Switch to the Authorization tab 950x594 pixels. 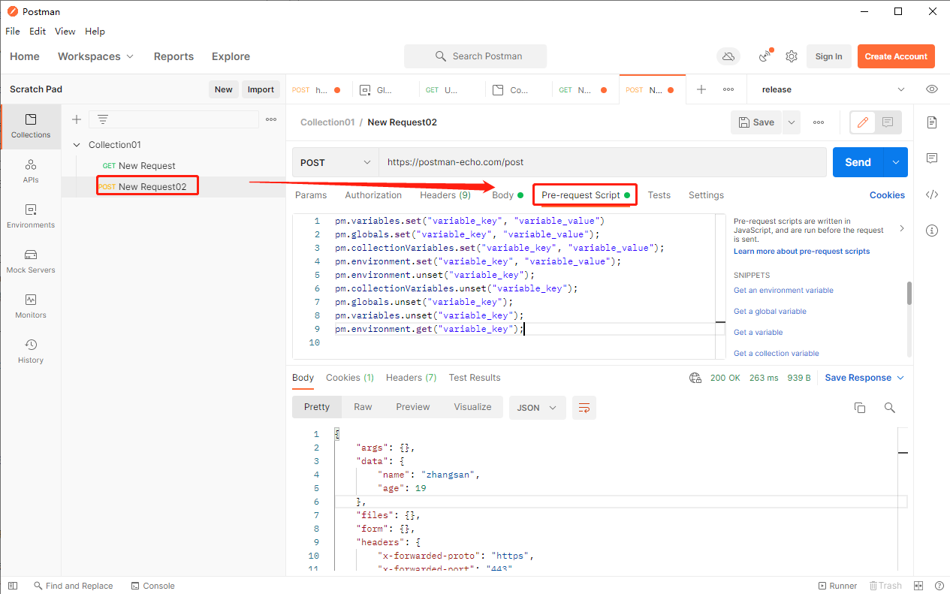tap(373, 195)
